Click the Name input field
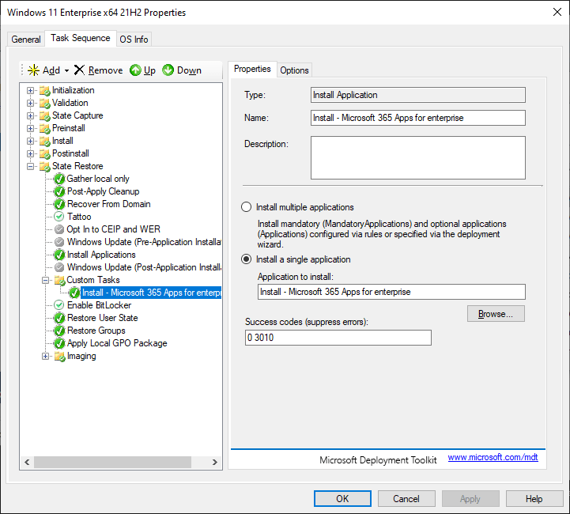Image resolution: width=570 pixels, height=514 pixels. (417, 118)
